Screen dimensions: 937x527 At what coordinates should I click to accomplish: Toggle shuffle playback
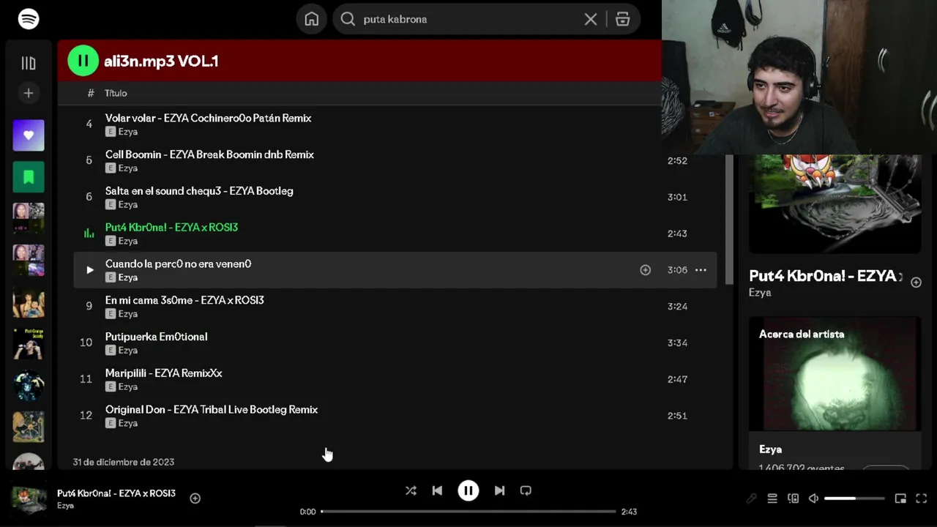411,490
